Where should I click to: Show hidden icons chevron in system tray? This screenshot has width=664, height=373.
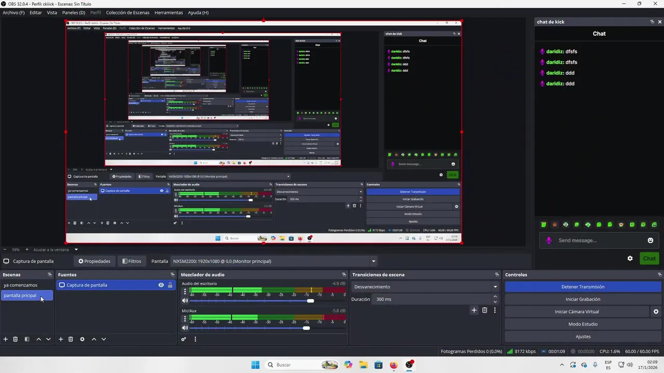tap(561, 365)
